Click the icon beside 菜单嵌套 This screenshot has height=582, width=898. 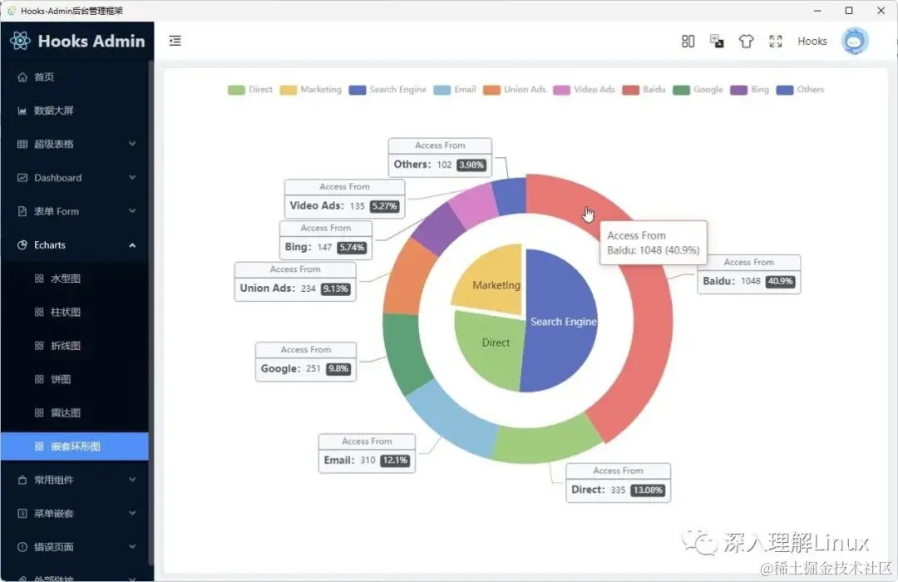pyautogui.click(x=22, y=513)
